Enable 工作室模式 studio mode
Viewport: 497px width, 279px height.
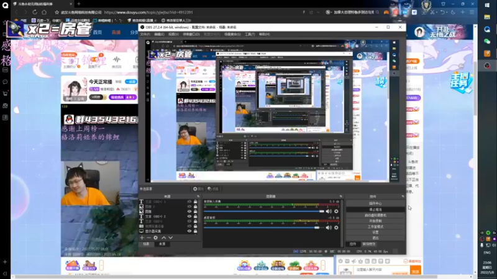click(x=375, y=226)
